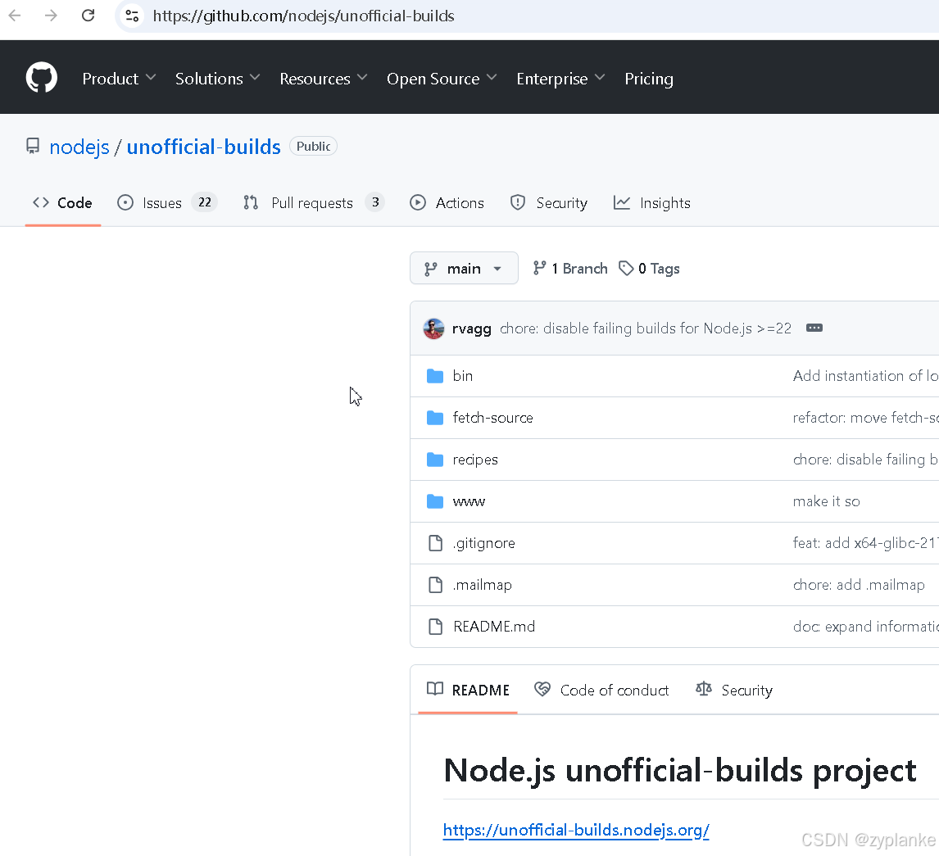The width and height of the screenshot is (939, 856).
Task: Click the Issues circle icon
Action: [125, 202]
